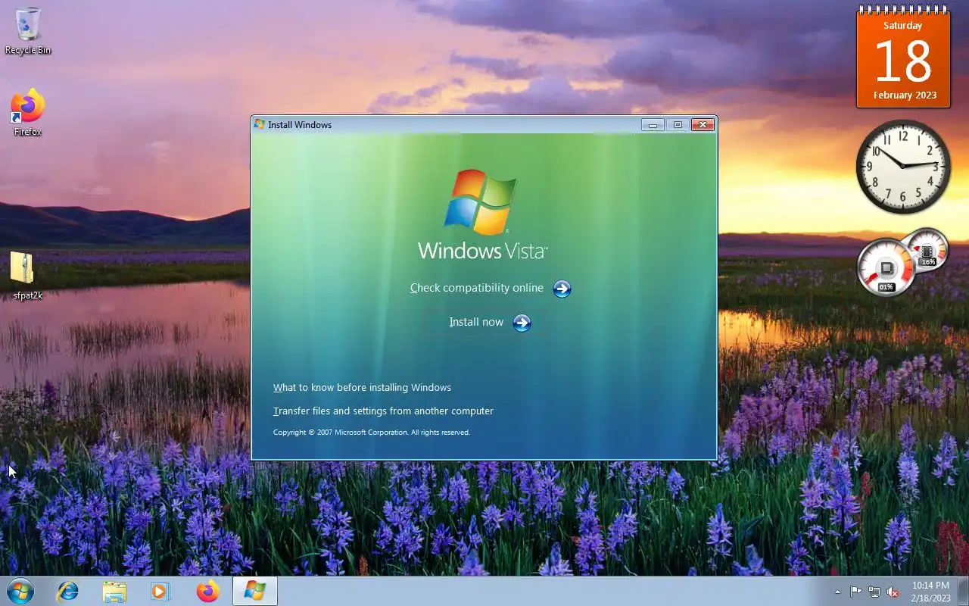The width and height of the screenshot is (969, 606).
Task: Click the analog clock gadget
Action: [903, 167]
